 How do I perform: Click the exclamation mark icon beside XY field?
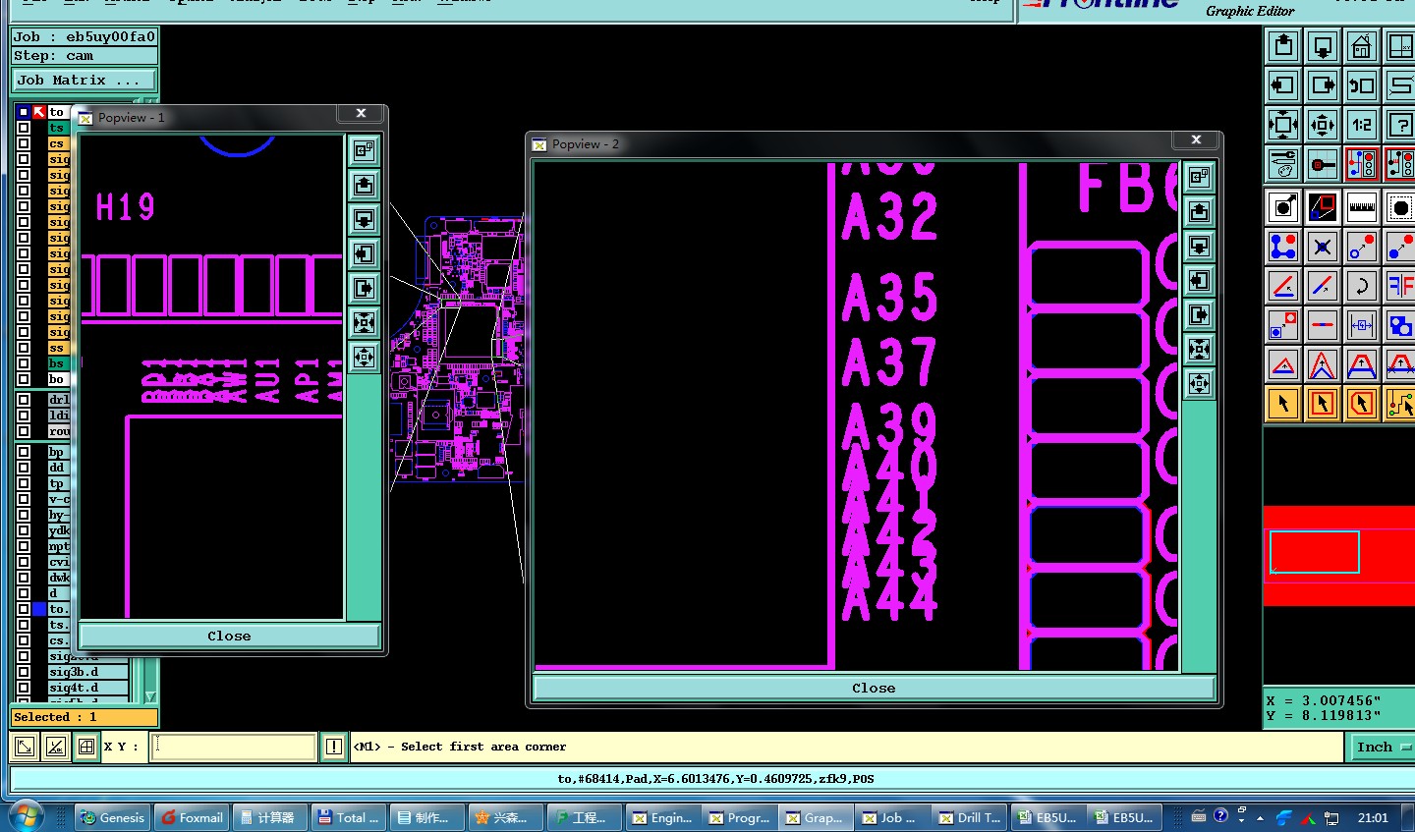[334, 747]
